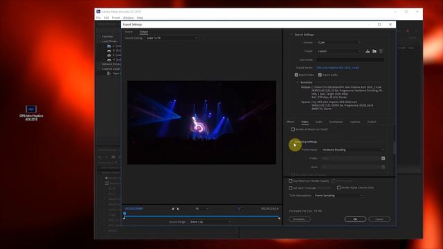Click inside the Comments input field
Screen dimensions: 443x249
pyautogui.click(x=350, y=60)
